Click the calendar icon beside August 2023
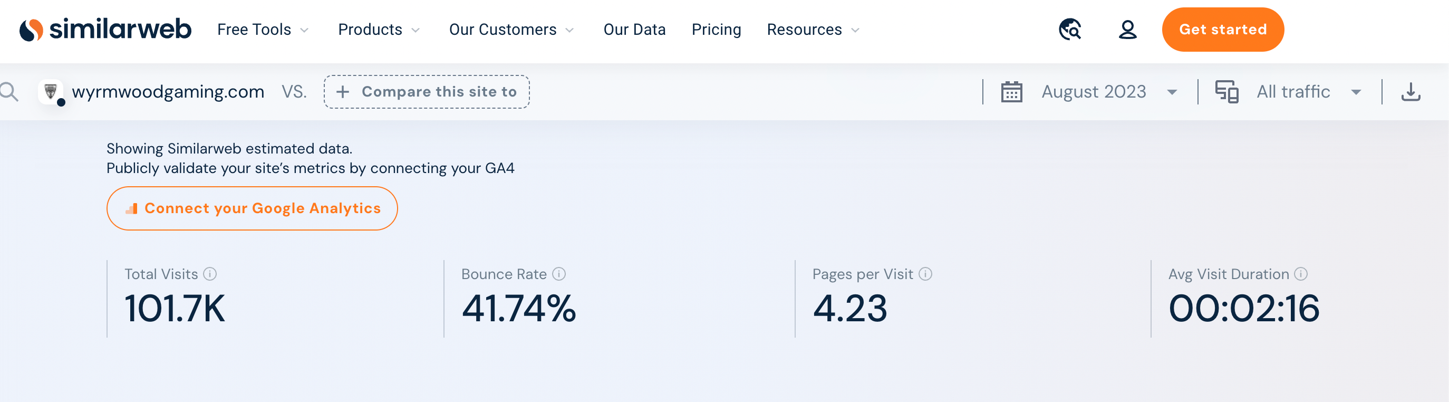The image size is (1449, 402). (x=1011, y=92)
